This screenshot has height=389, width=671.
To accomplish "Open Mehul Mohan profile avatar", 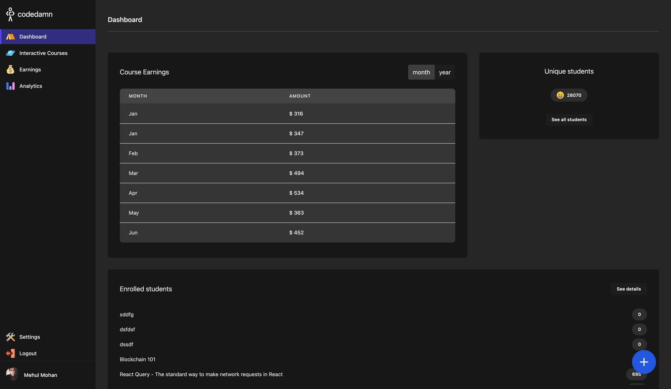I will click(13, 374).
